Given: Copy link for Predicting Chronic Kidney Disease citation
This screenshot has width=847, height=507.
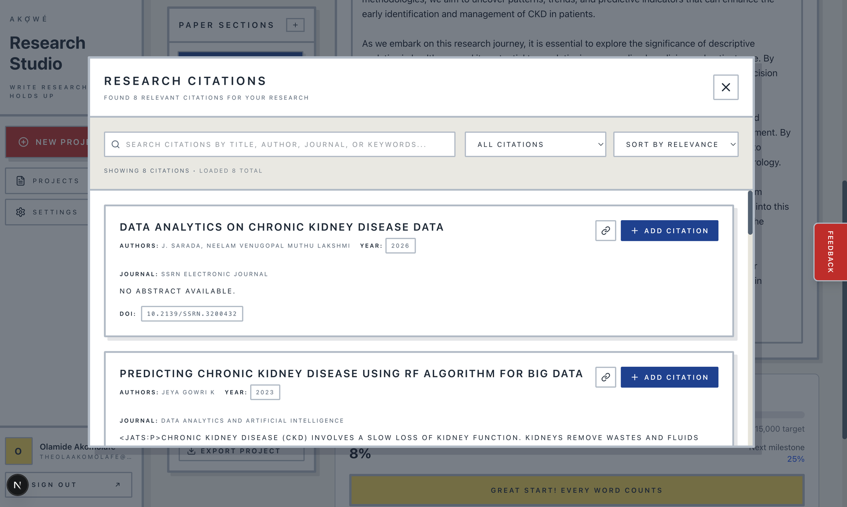Looking at the screenshot, I should tap(605, 377).
